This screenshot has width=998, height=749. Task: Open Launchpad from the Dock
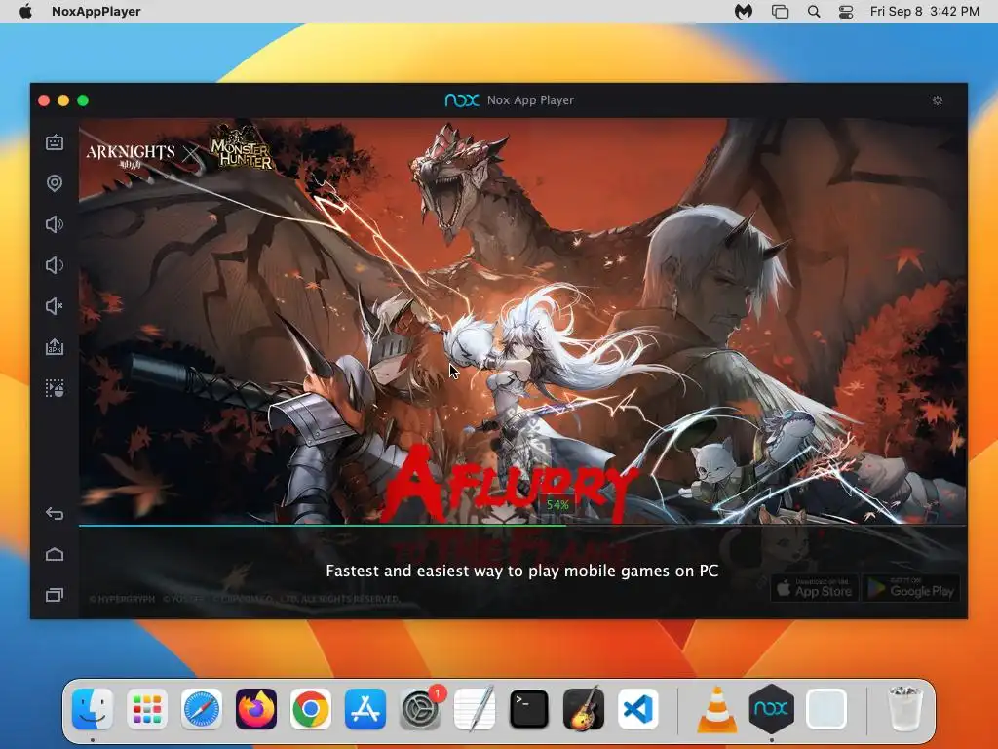point(147,709)
